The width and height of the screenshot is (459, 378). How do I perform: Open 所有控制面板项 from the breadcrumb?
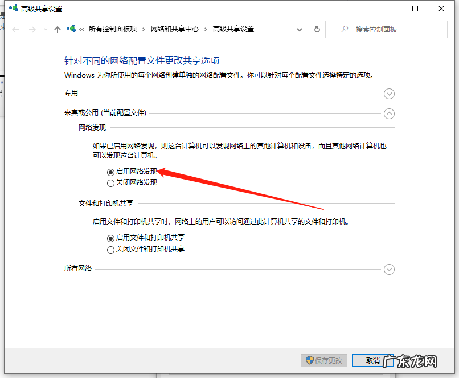[x=112, y=30]
